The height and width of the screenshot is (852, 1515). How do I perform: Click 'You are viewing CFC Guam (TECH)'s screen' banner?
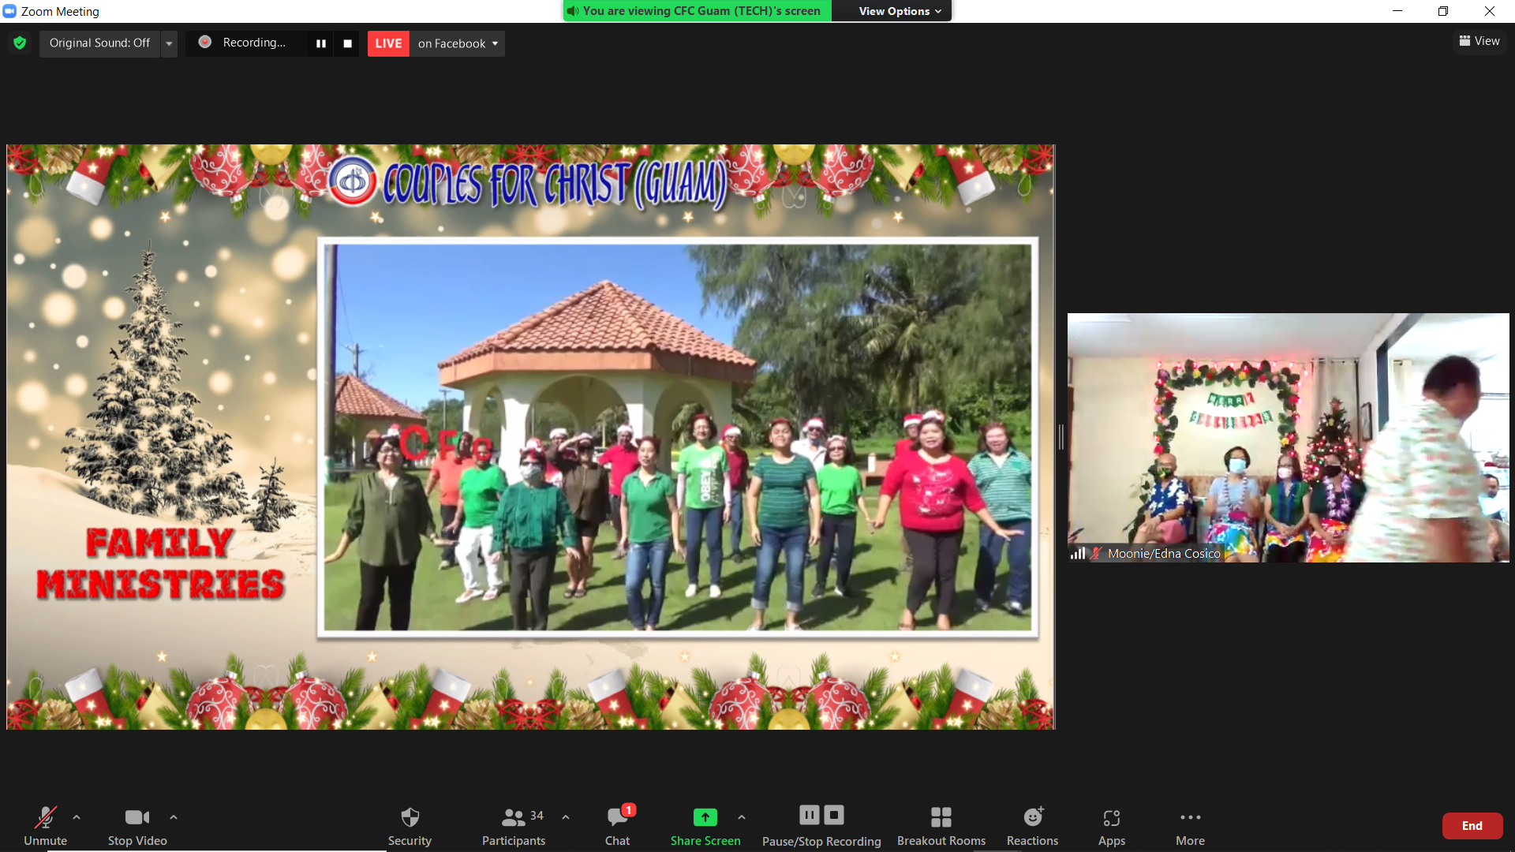coord(698,11)
